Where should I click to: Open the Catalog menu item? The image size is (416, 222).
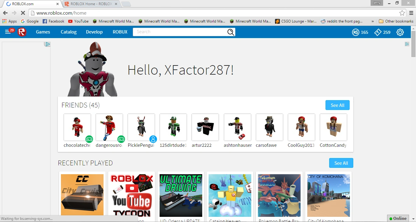69,32
